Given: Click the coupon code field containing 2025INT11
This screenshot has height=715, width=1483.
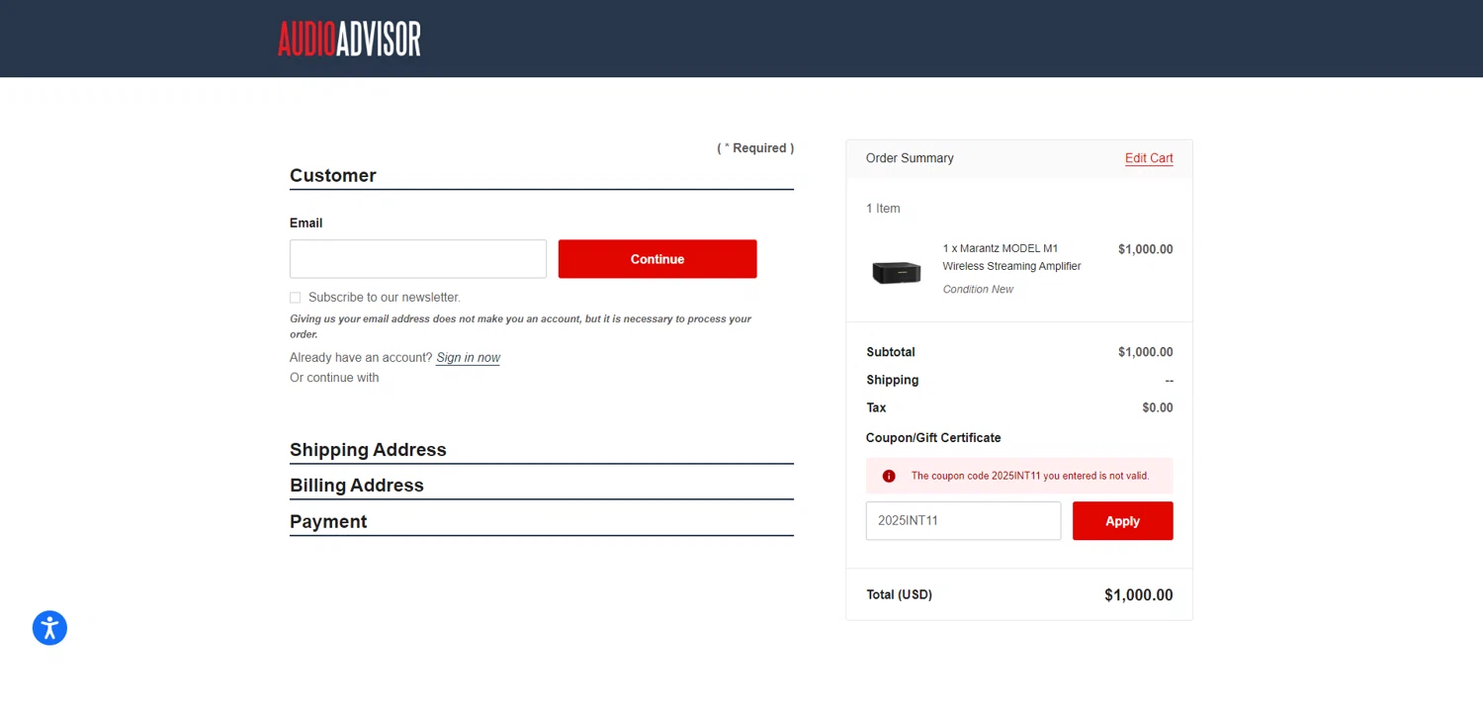Looking at the screenshot, I should (963, 521).
